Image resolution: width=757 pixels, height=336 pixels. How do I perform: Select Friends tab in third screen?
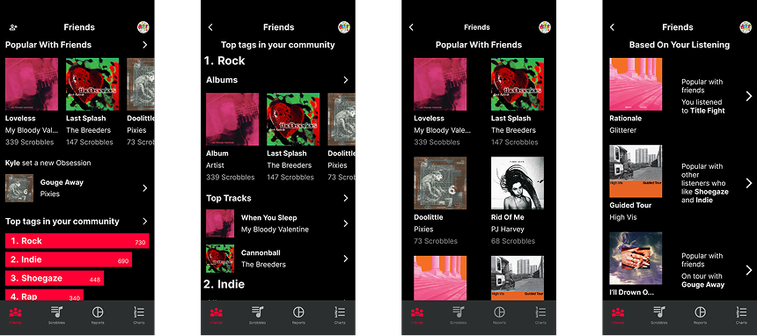coord(417,315)
